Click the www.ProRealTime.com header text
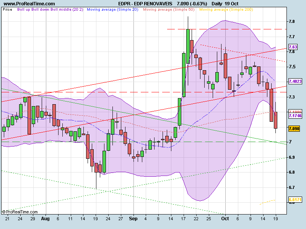The image size is (306, 229). (29, 3)
